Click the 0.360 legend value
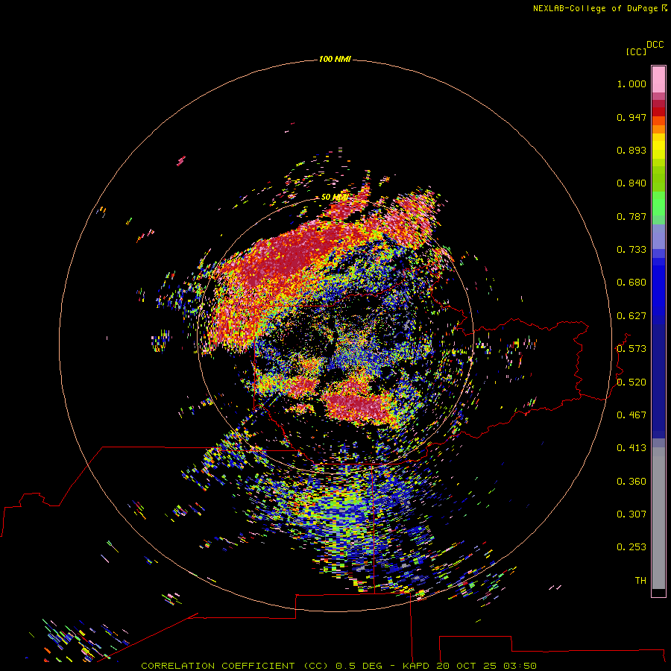 pyautogui.click(x=631, y=482)
